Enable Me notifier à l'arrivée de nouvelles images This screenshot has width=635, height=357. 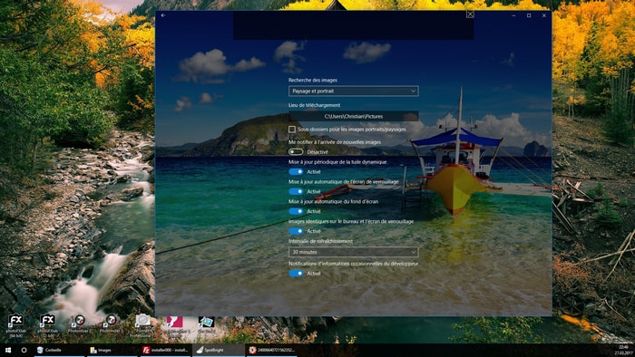click(x=296, y=152)
